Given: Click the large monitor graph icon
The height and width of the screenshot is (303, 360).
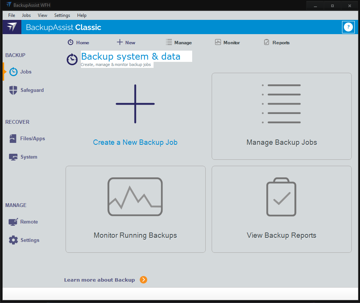Looking at the screenshot, I should tap(135, 197).
